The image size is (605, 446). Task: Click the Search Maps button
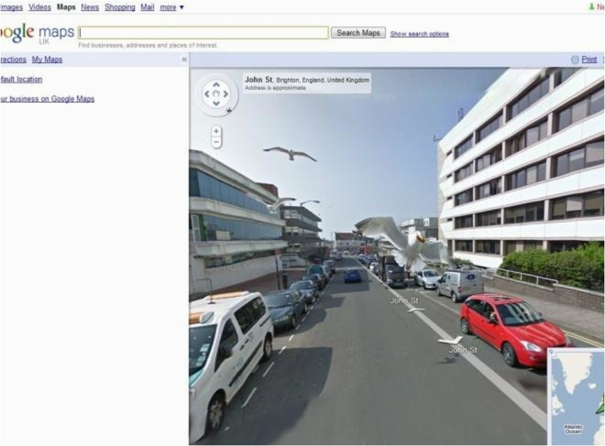pyautogui.click(x=358, y=33)
